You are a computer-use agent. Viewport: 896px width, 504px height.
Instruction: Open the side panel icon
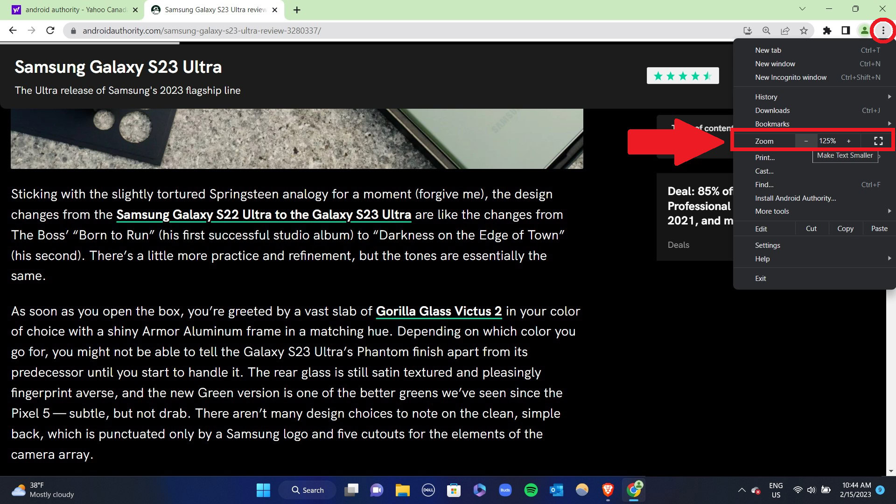point(846,31)
